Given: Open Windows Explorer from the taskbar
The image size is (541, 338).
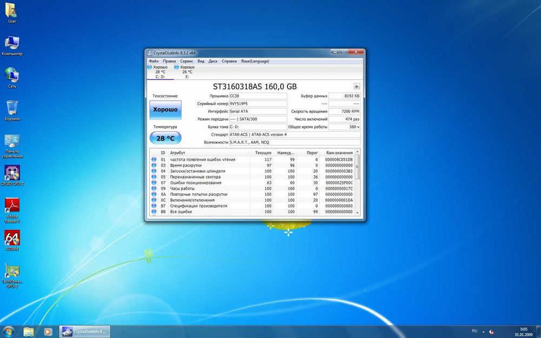Looking at the screenshot, I should coord(29,332).
